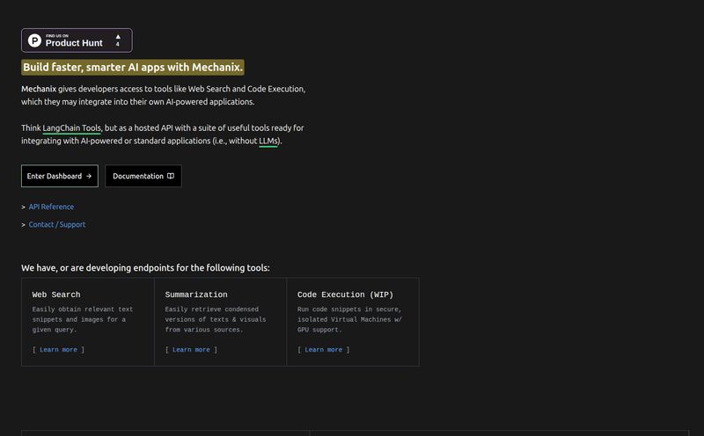
Task: Open the Contact / Support link
Action: (57, 224)
